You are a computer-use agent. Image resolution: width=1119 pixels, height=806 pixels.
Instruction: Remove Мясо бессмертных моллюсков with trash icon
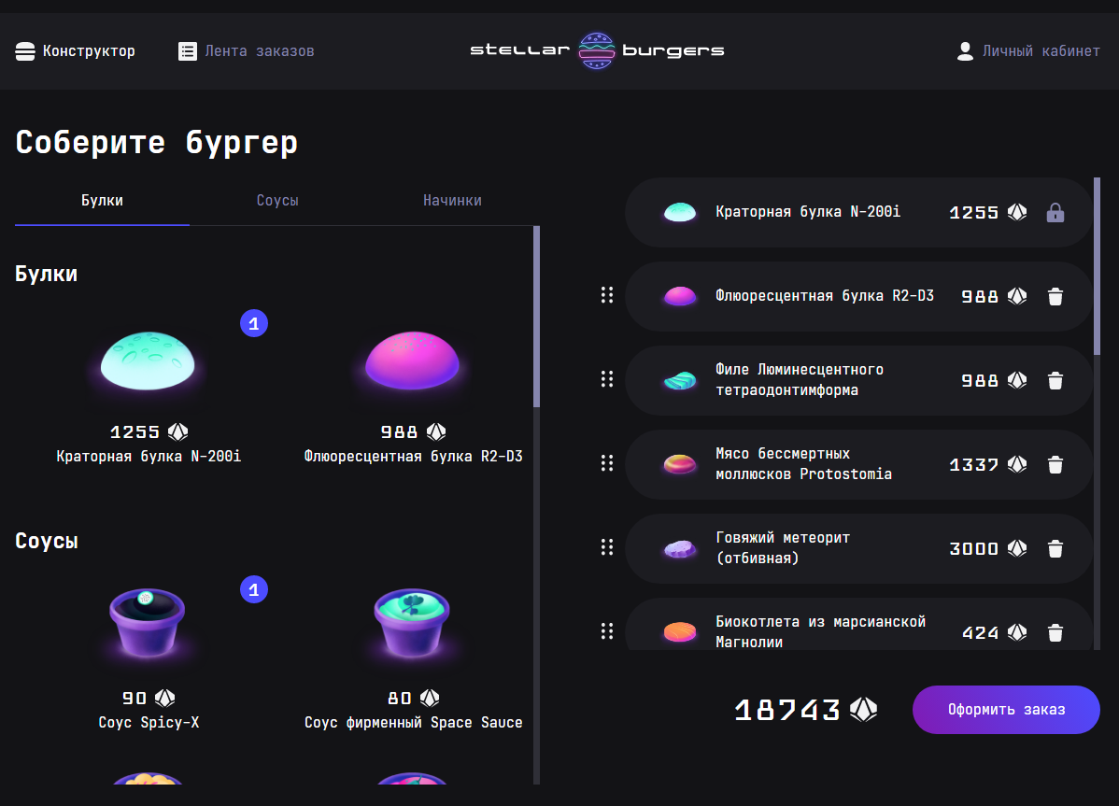1055,464
